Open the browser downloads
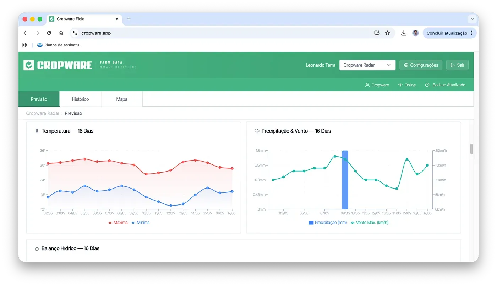The image size is (497, 286). tap(404, 33)
